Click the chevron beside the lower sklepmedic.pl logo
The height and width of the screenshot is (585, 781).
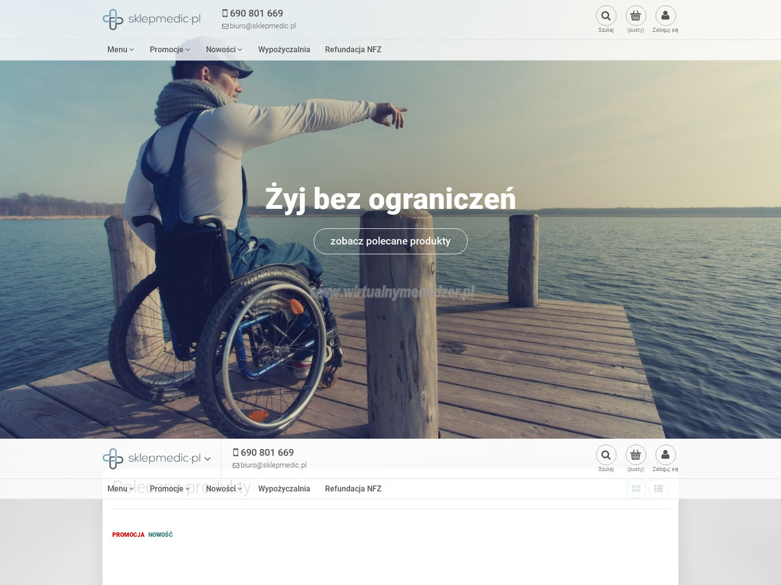(208, 459)
